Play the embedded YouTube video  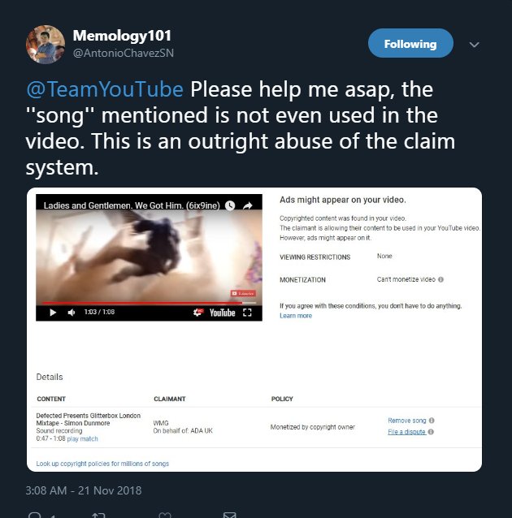point(53,313)
